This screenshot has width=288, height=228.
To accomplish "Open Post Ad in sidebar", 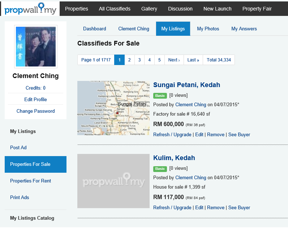I will [18, 147].
